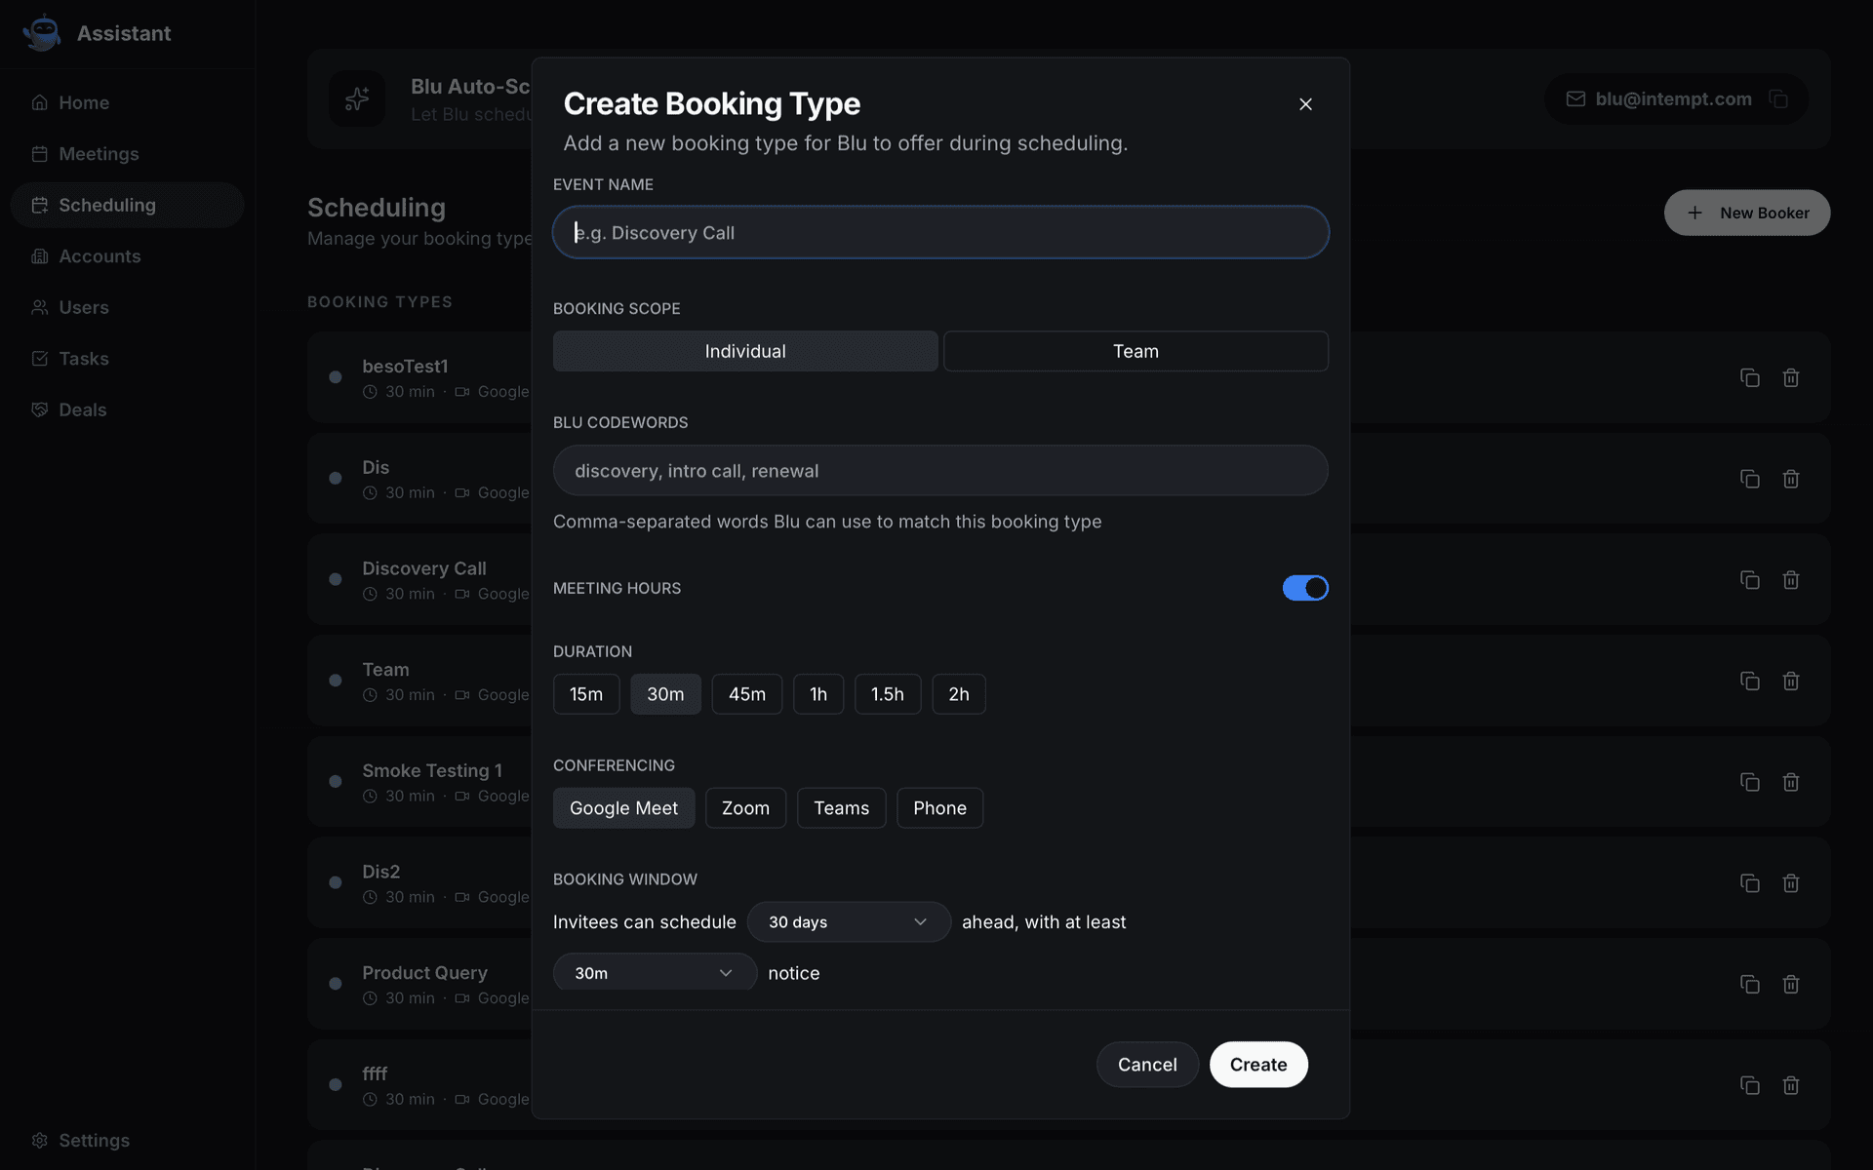Click the Create button
Screen dimensions: 1873x1170
click(x=1258, y=1065)
